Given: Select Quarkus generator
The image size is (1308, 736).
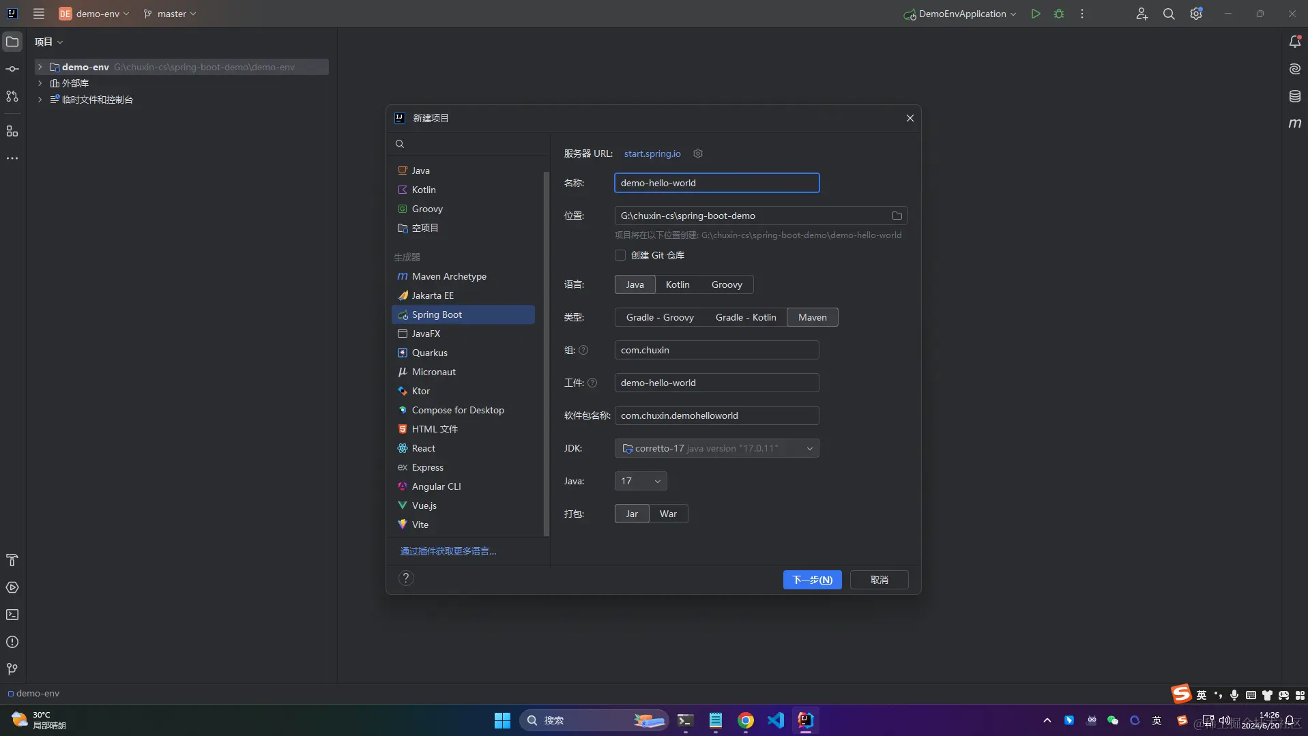Looking at the screenshot, I should coord(463,353).
